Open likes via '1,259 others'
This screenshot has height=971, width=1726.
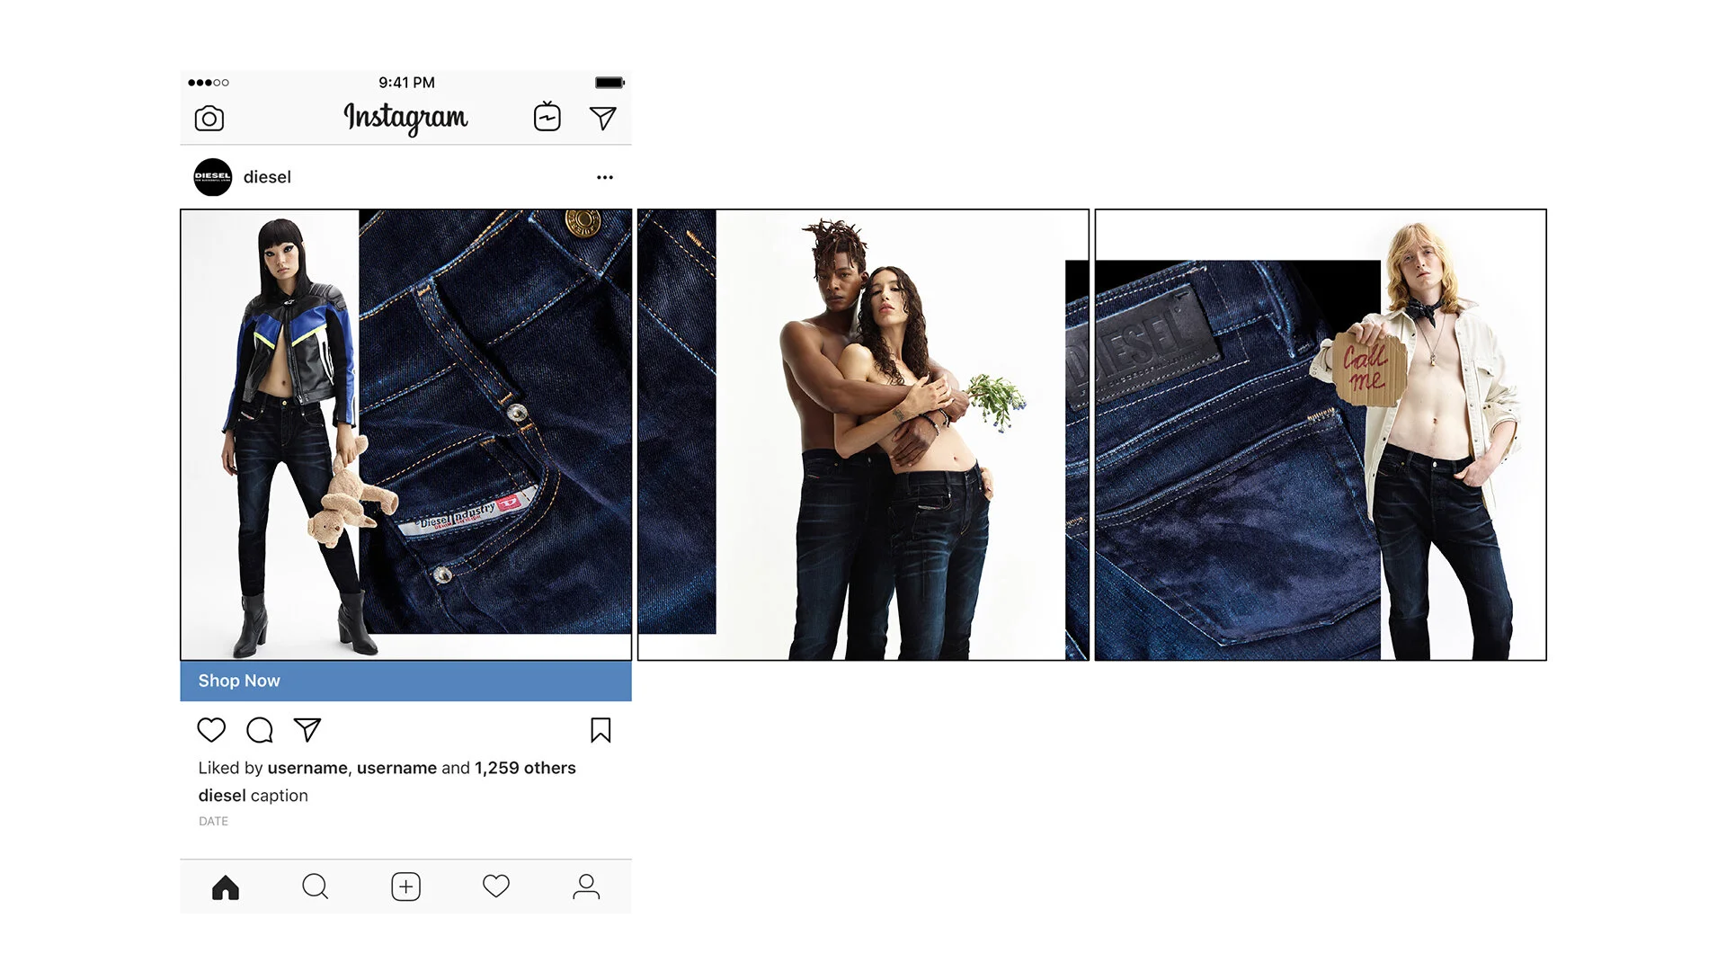pos(525,768)
